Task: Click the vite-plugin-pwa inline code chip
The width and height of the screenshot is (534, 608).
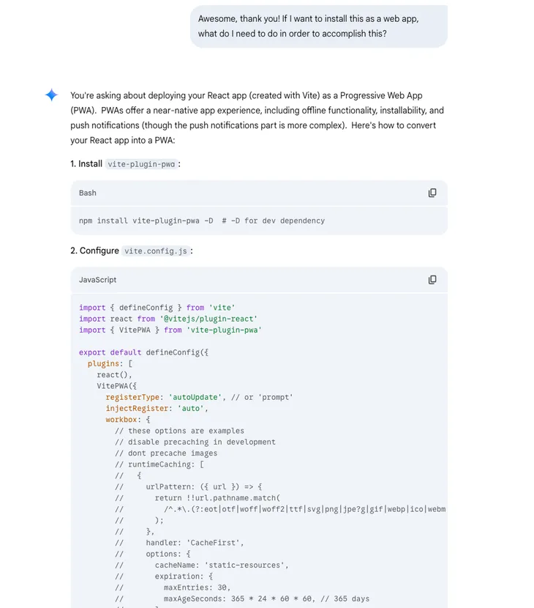Action: pos(140,164)
